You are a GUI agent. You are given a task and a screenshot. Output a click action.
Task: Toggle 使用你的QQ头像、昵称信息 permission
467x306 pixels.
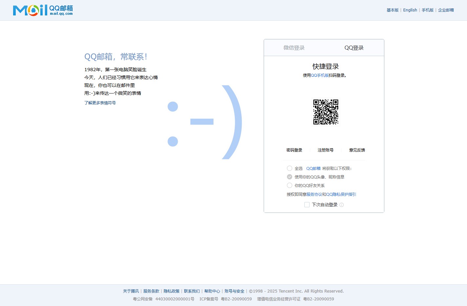[290, 177]
